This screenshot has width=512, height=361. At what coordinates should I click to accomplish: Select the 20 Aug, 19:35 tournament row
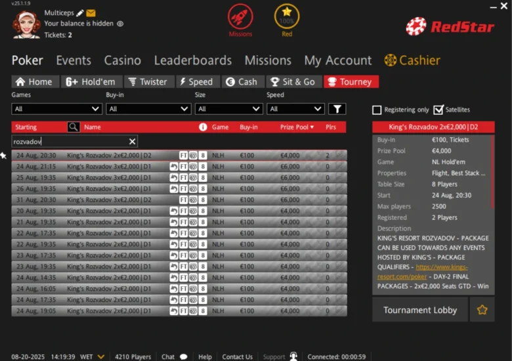coord(179,211)
